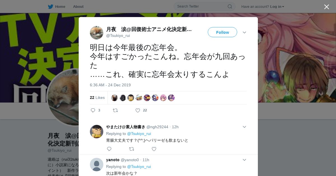Reply to ngh29244's comment
The width and height of the screenshot is (336, 176).
click(x=109, y=149)
